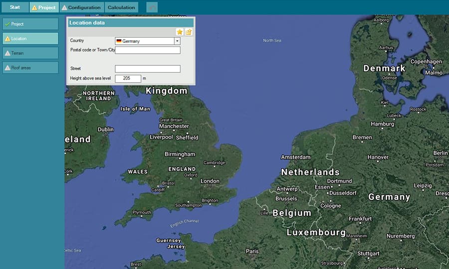Click the Postal code or Town/City field

(147, 50)
